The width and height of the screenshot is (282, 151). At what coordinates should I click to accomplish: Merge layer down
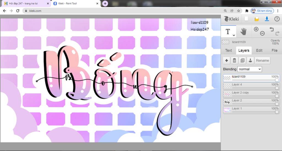tap(250, 60)
